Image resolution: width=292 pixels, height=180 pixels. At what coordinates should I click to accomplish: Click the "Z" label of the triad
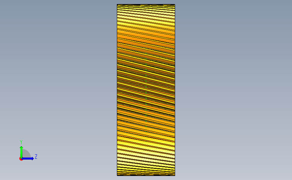pyautogui.click(x=36, y=156)
